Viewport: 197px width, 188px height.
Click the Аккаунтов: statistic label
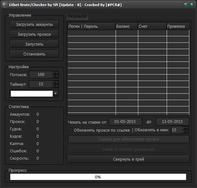tap(20, 114)
